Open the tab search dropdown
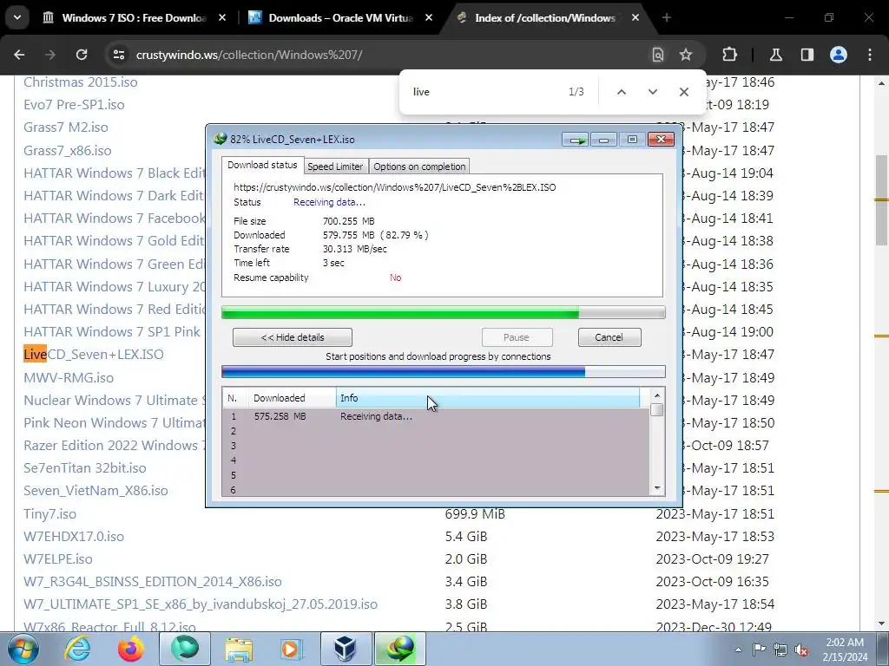This screenshot has height=666, width=889. [17, 17]
